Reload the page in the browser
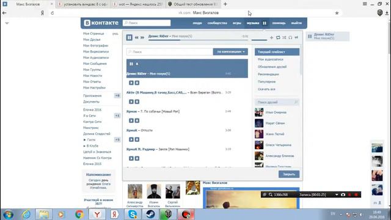This screenshot has height=220, width=391. coord(53,13)
